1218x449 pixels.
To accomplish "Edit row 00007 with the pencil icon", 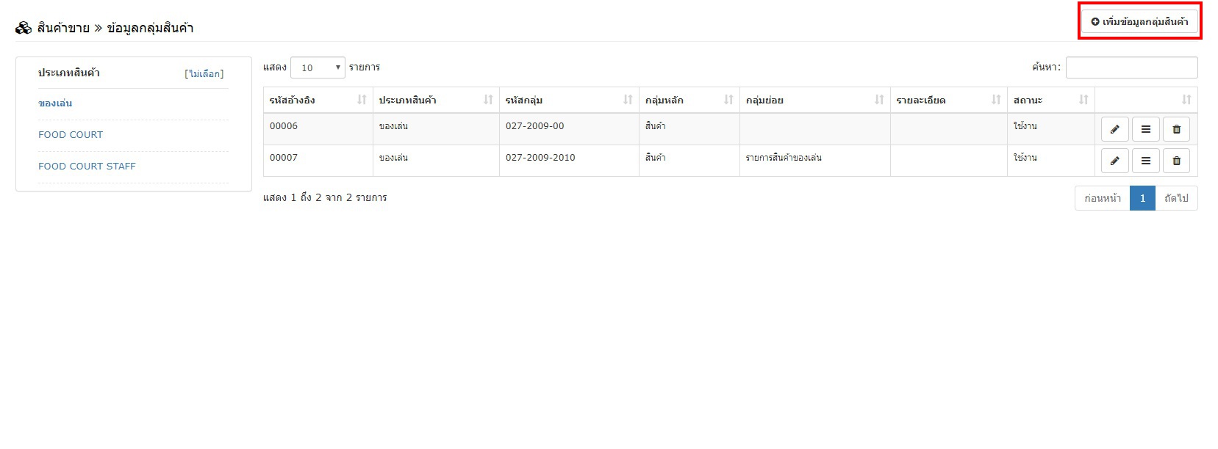I will coord(1114,161).
